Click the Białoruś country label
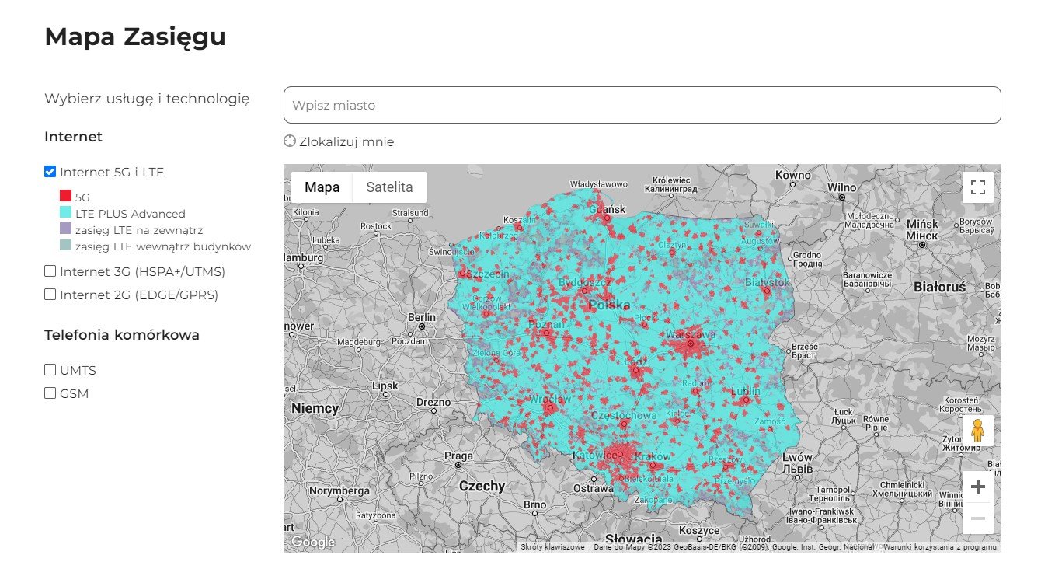This screenshot has width=1048, height=569. tap(939, 287)
